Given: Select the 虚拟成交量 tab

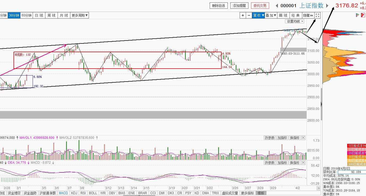Looking at the screenshot, I should pyautogui.click(x=230, y=193).
